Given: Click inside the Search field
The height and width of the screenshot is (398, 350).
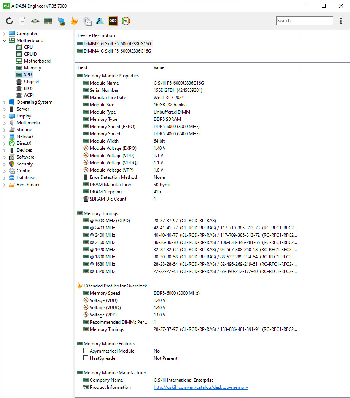Looking at the screenshot, I should pyautogui.click(x=304, y=21).
